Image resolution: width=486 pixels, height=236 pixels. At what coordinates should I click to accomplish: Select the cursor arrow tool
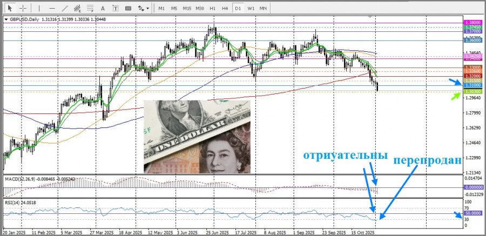pos(10,9)
